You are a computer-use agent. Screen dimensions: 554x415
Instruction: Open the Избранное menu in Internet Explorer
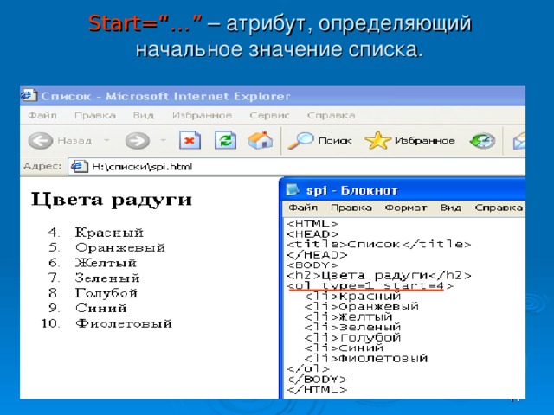pyautogui.click(x=202, y=115)
